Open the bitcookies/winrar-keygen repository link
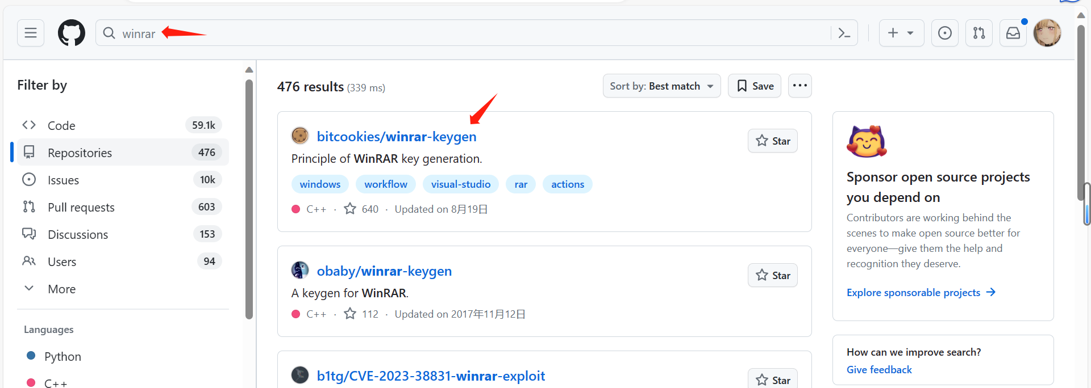 click(396, 137)
